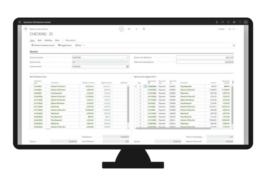Click the circled edit pencil icon
The width and height of the screenshot is (266, 186).
121,29
